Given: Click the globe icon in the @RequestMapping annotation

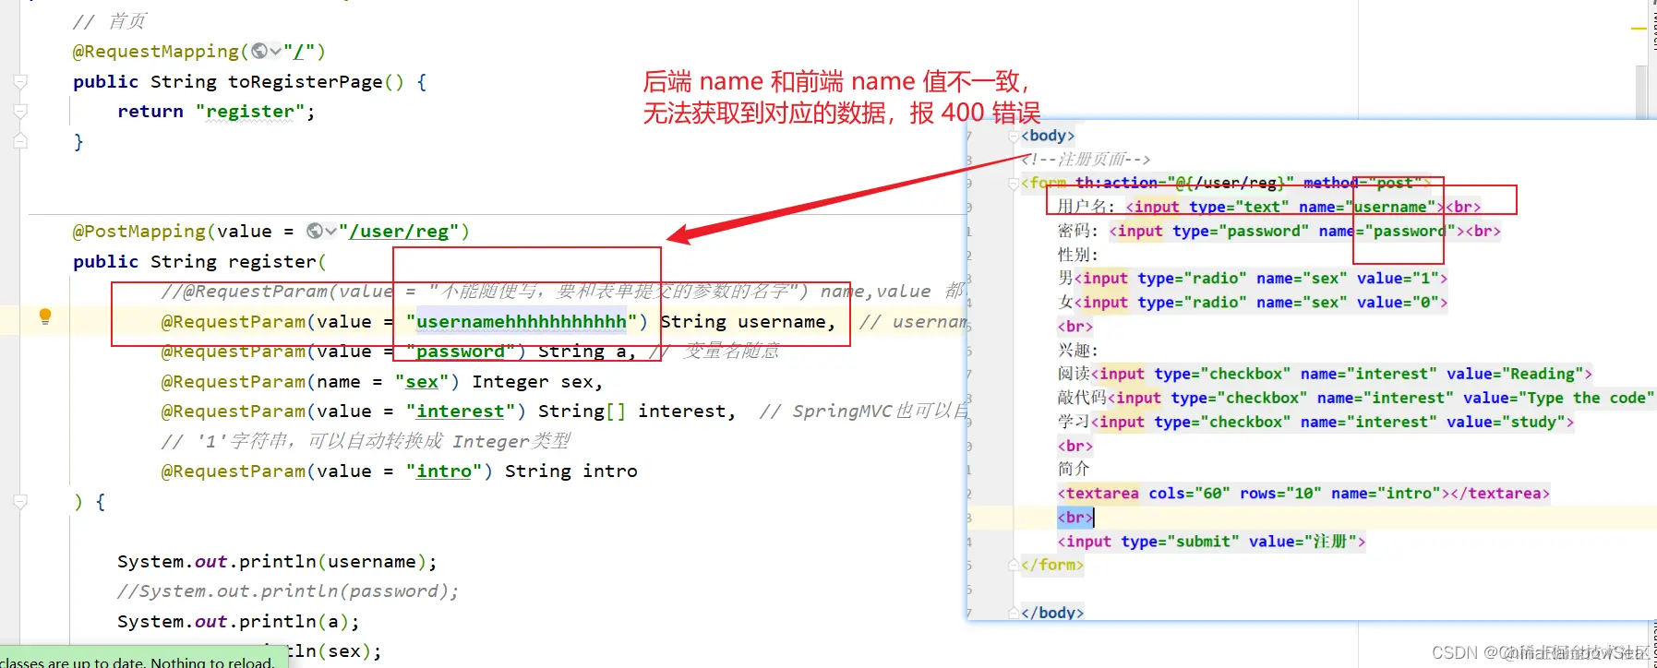Looking at the screenshot, I should pos(260,51).
